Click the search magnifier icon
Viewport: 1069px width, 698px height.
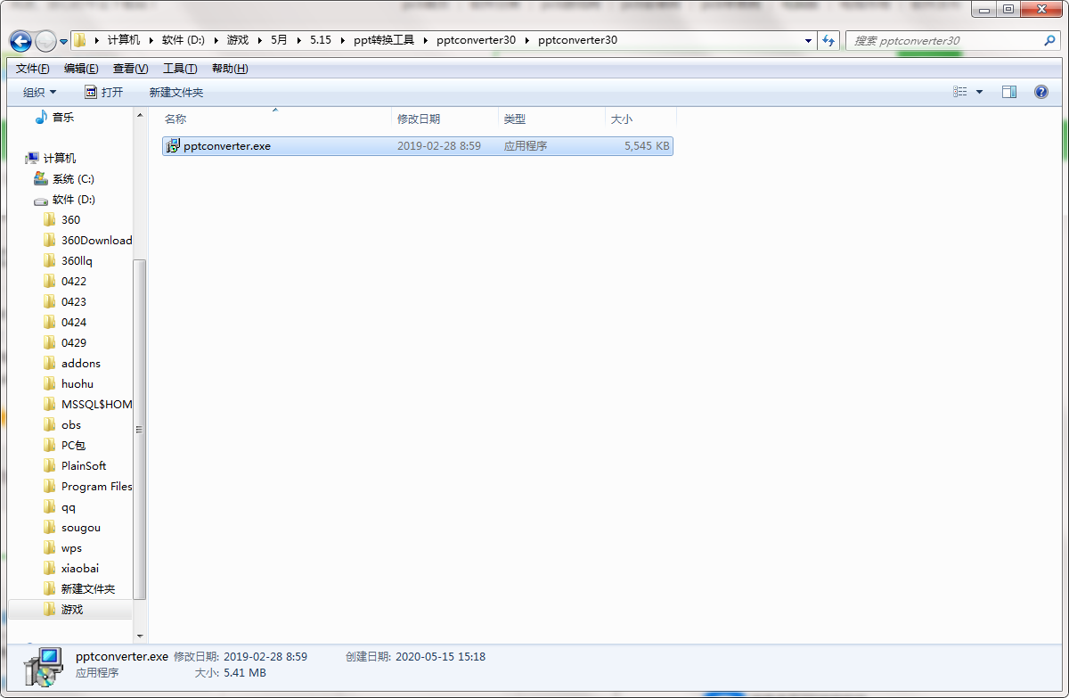[x=1049, y=40]
